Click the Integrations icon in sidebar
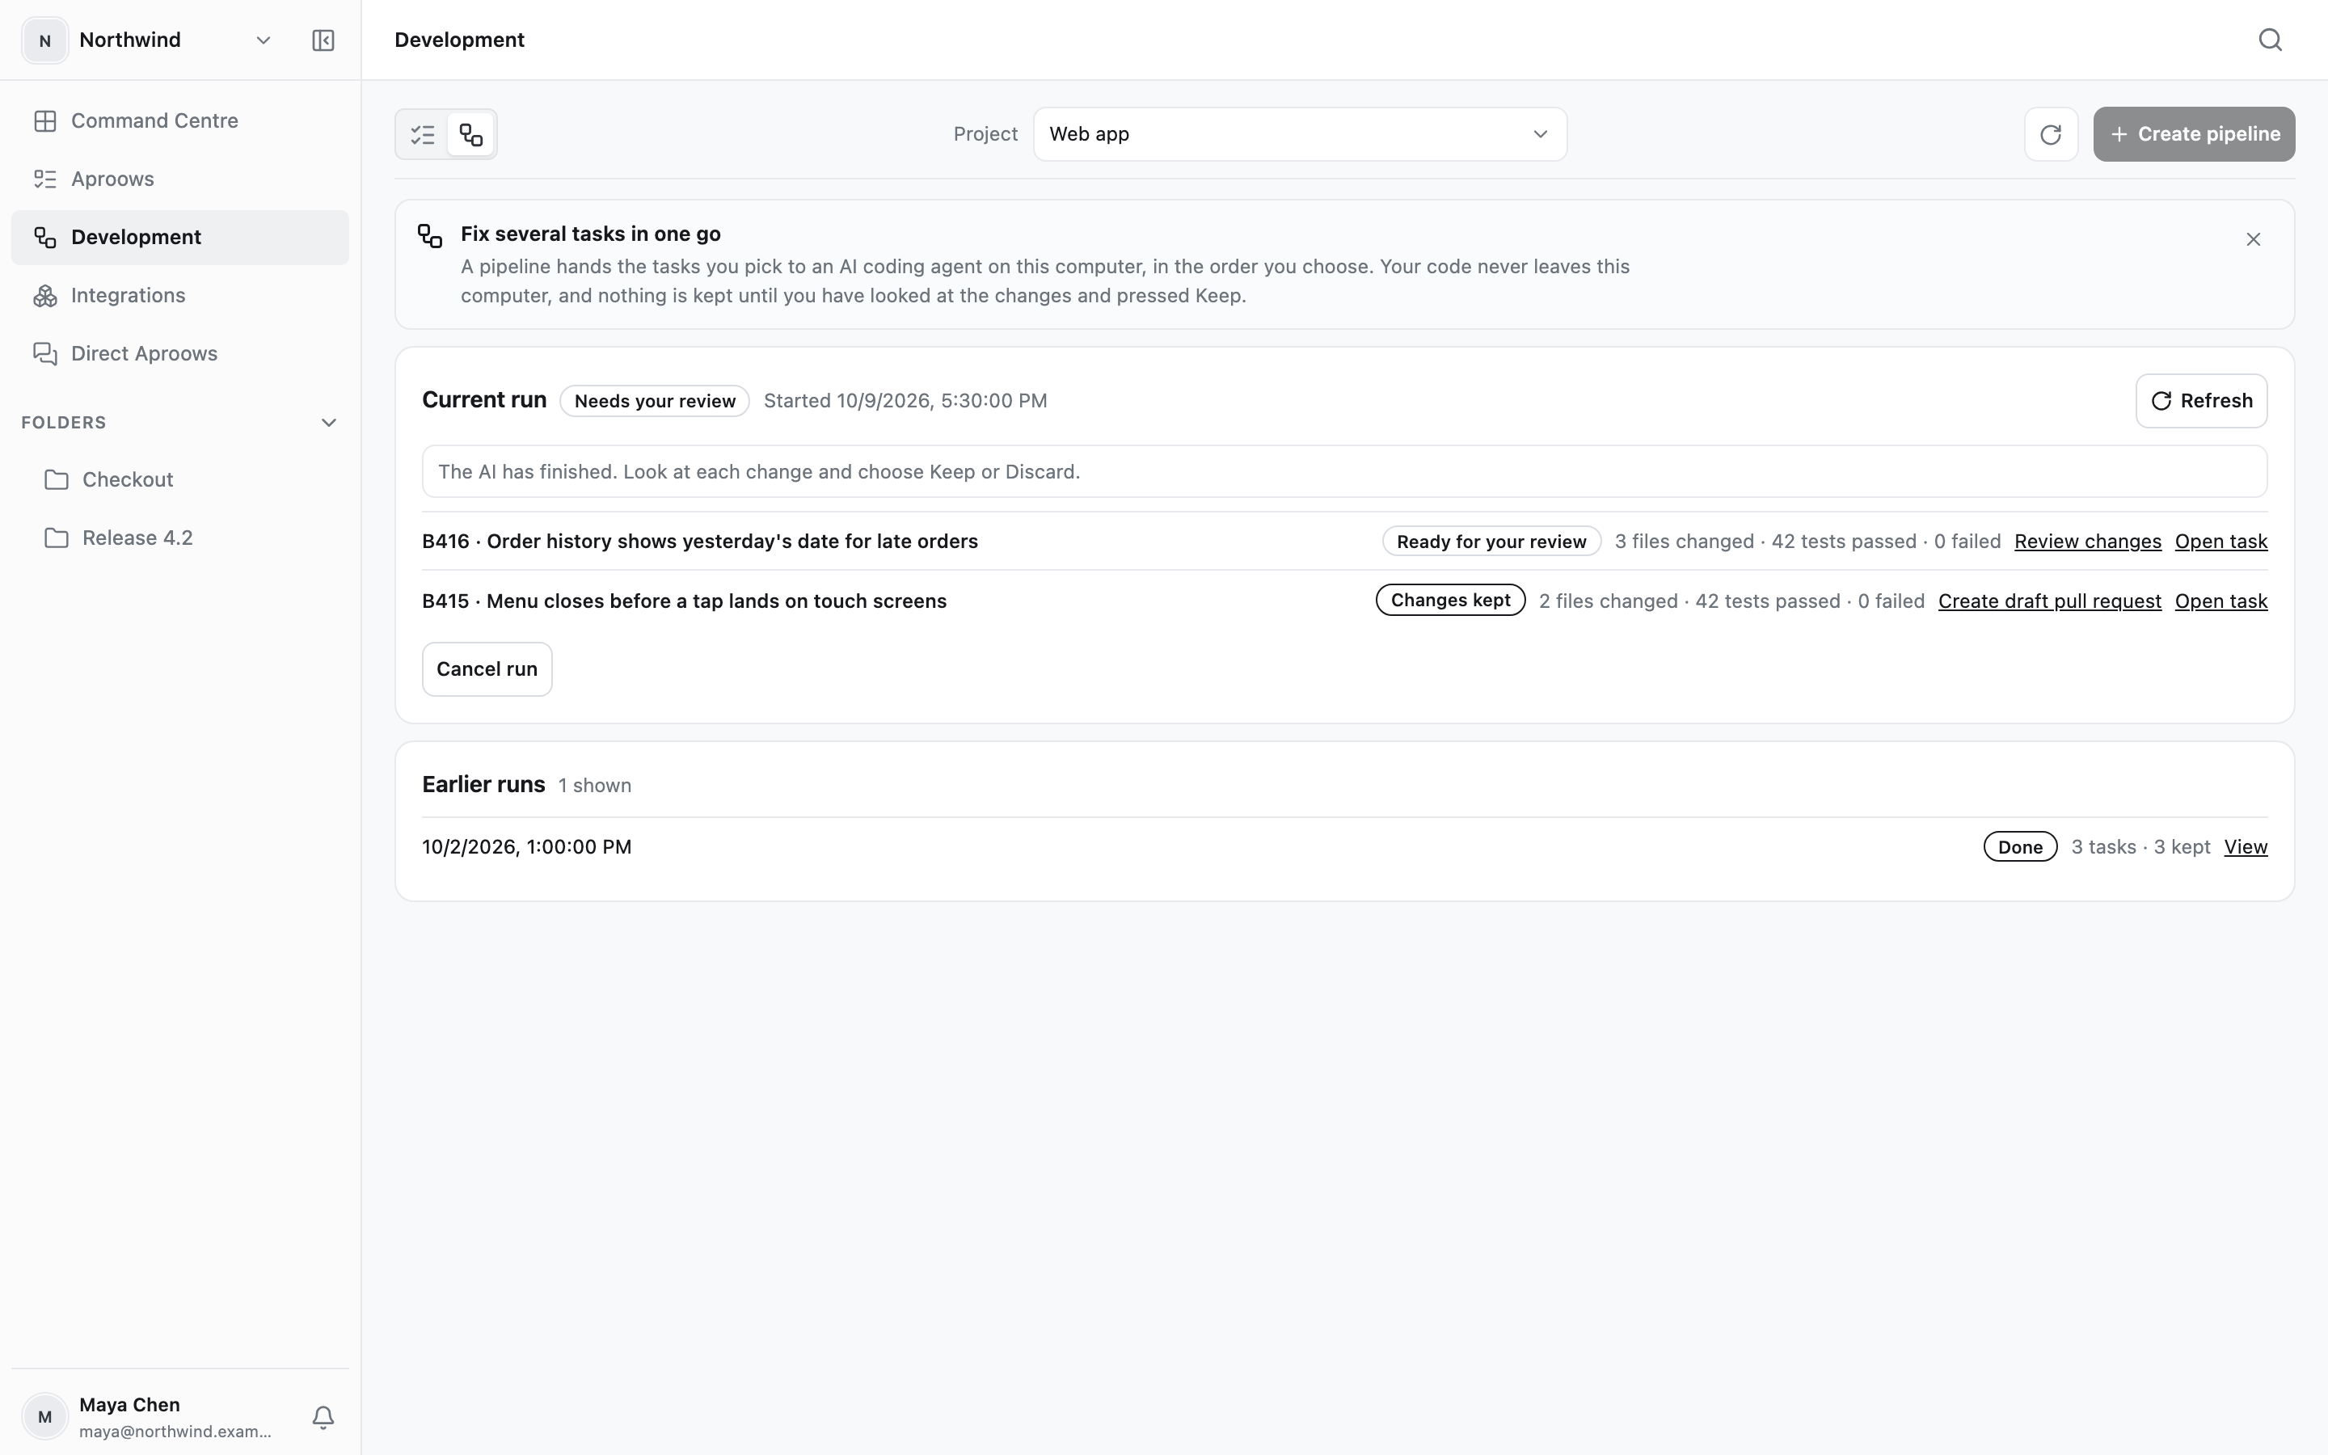Image resolution: width=2328 pixels, height=1455 pixels. (45, 295)
